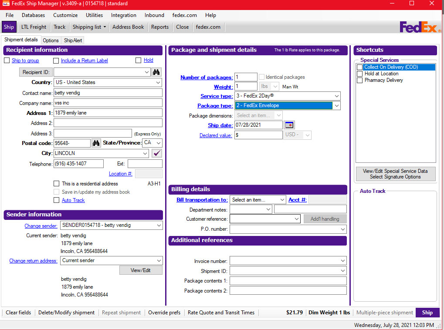Viewport: 444px width, 330px height.
Task: Open the Ship date calendar picker
Action: point(289,125)
